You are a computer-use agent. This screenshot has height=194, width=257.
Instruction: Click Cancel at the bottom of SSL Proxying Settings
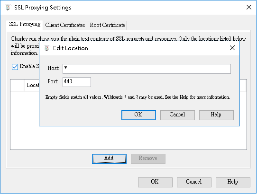[194, 182]
